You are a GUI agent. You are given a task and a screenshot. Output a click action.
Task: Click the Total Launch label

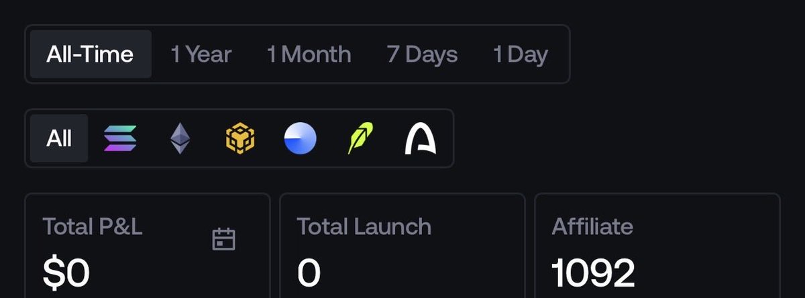(x=364, y=226)
